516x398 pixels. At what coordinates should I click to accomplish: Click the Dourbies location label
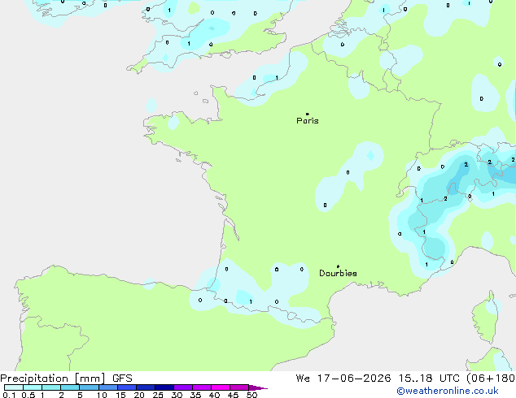[338, 273]
